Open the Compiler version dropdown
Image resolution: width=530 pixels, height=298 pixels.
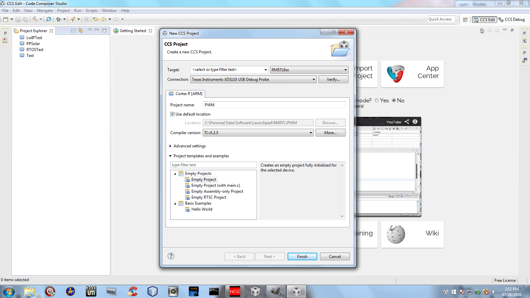tap(258, 133)
